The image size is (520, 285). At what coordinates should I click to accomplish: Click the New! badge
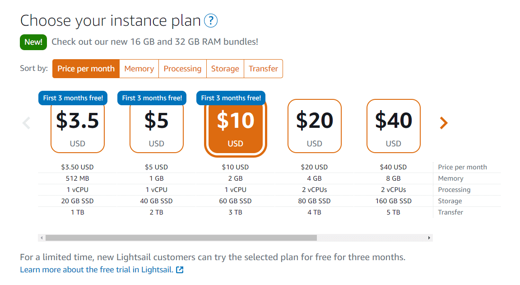(33, 42)
